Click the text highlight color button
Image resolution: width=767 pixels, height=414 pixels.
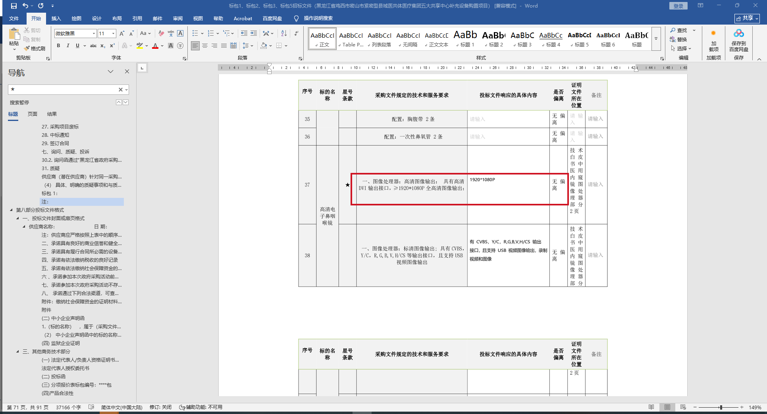pyautogui.click(x=139, y=46)
